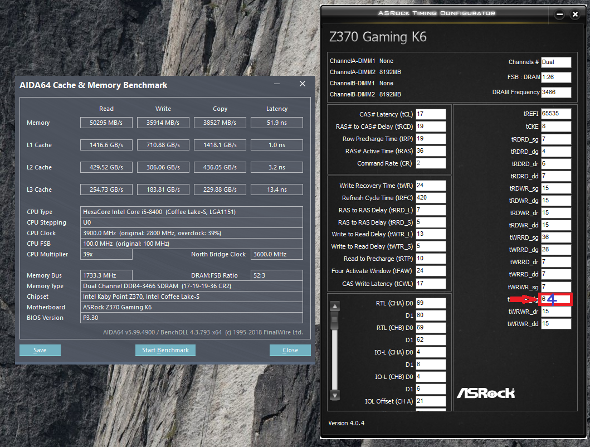The image size is (590, 447).
Task: Click the Memory Write result 35914 MB/s
Action: click(163, 123)
